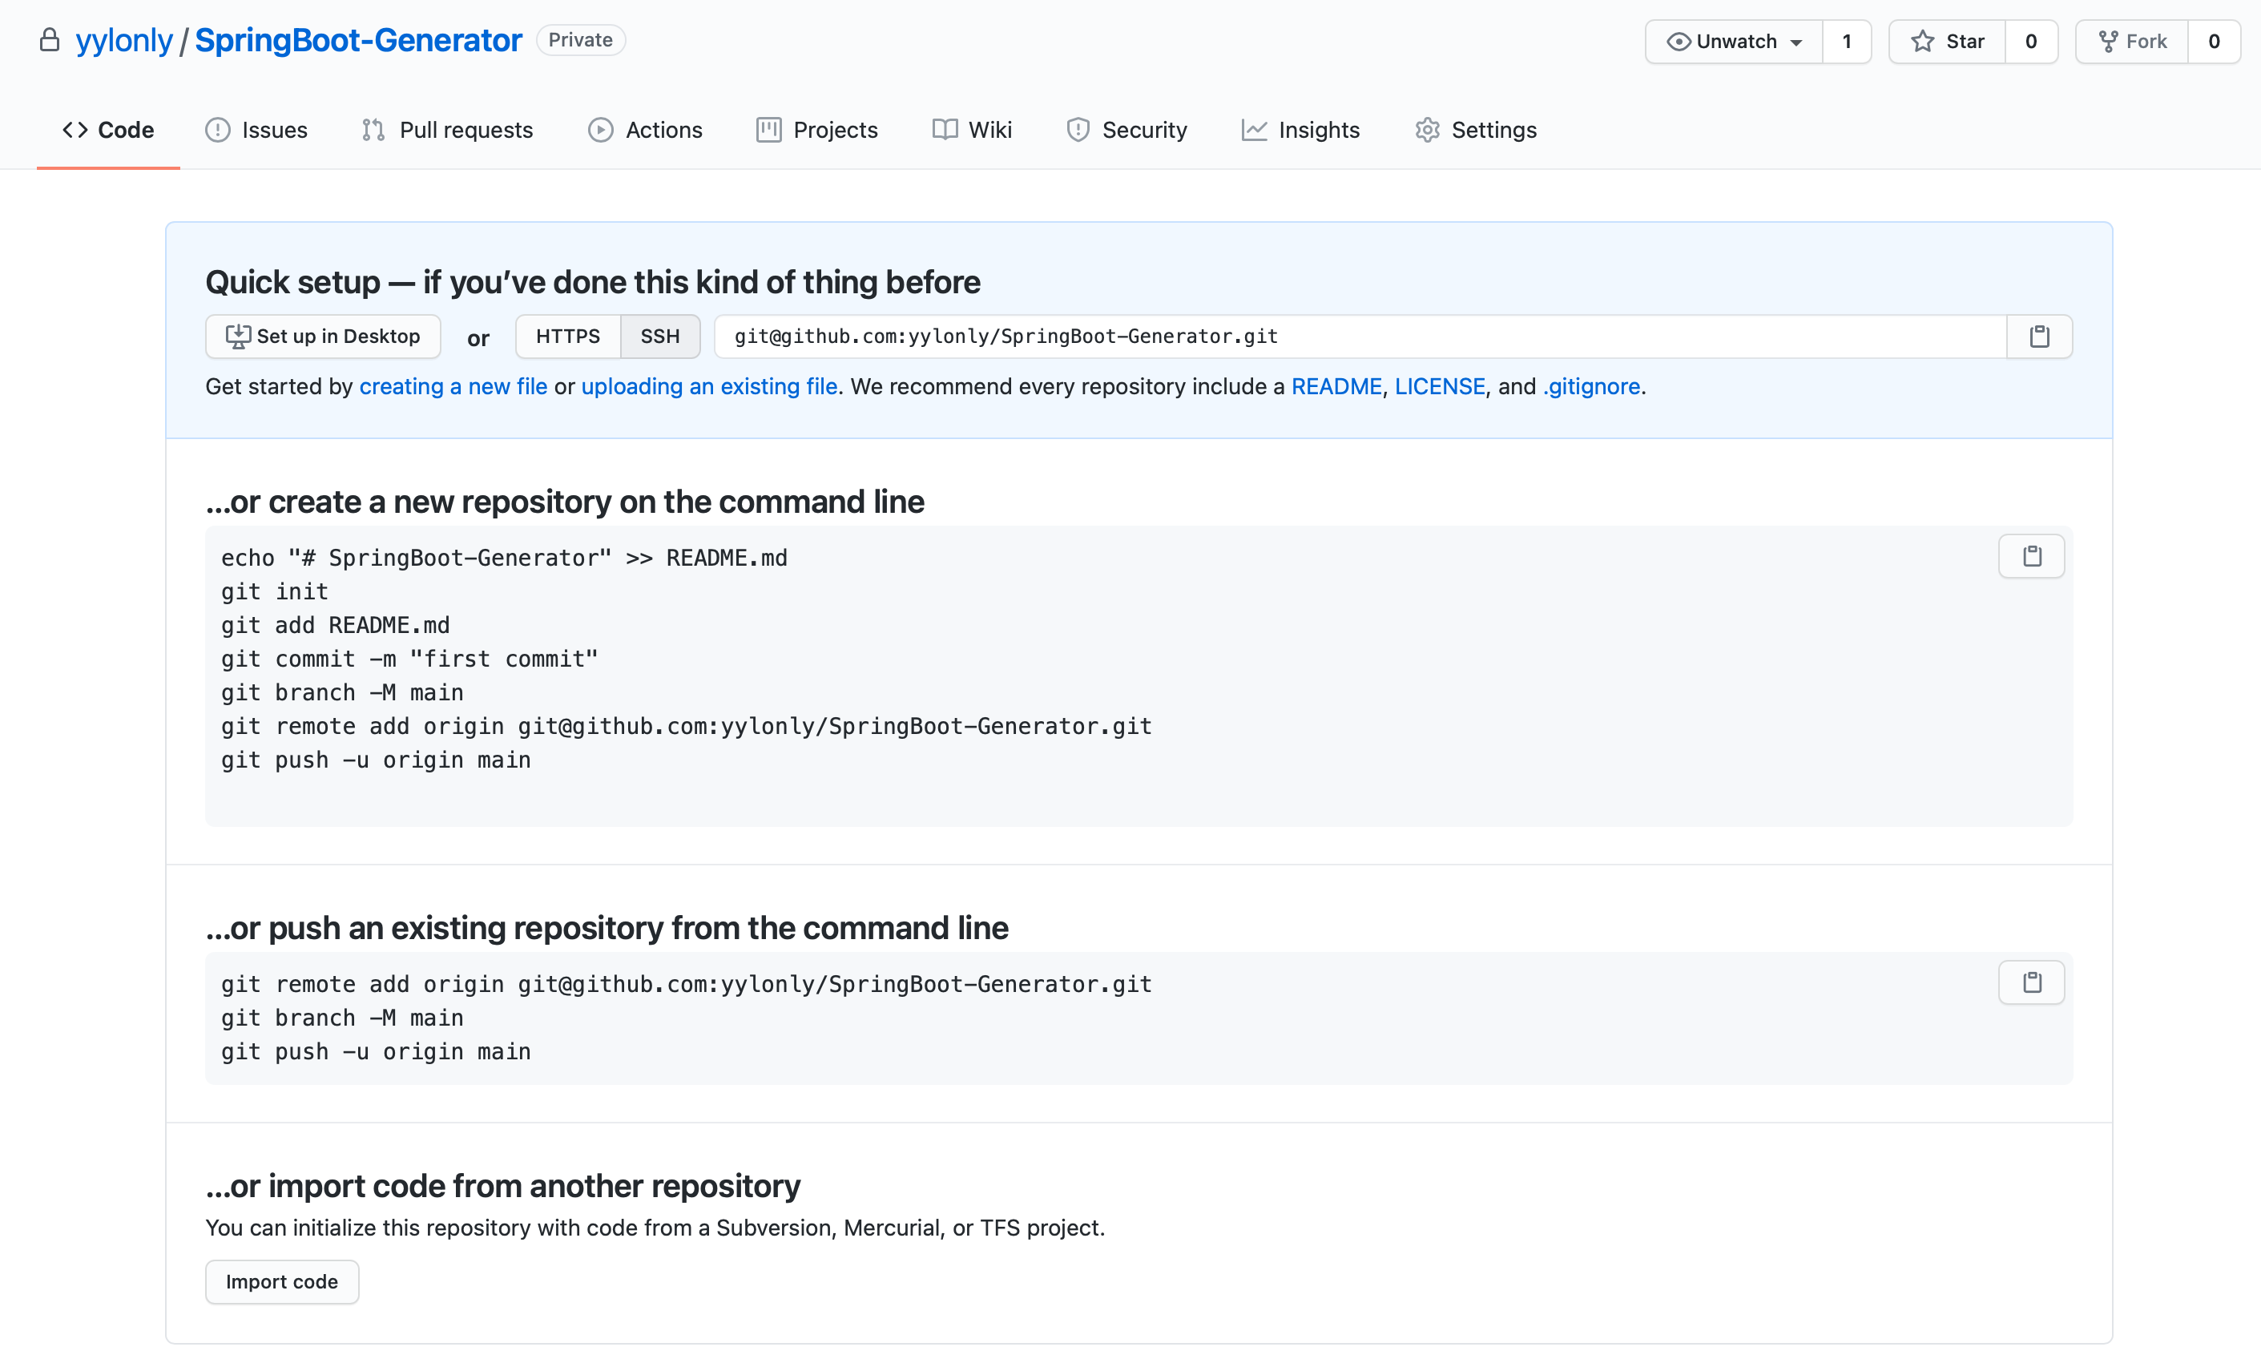The image size is (2261, 1359).
Task: Click the 'git commit -m "first commit"' line
Action: tap(409, 659)
